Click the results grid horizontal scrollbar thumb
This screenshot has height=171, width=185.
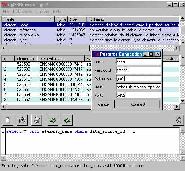(x=49, y=107)
